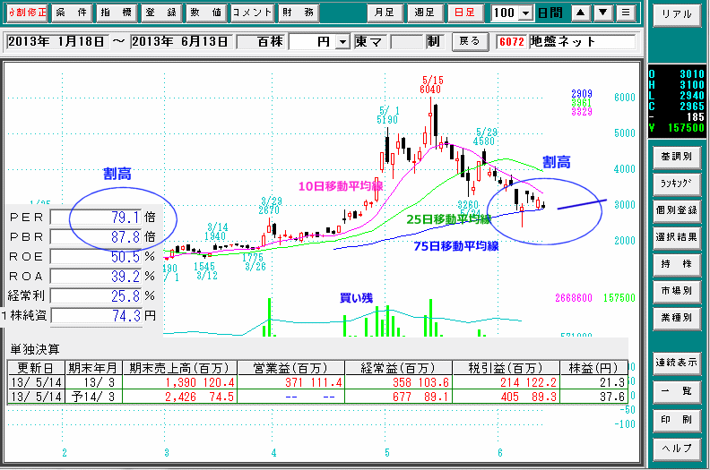Click the 登録 register button
710x470 pixels.
pos(160,13)
